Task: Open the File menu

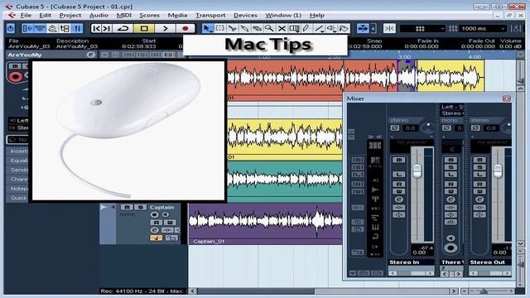Action: [26, 15]
